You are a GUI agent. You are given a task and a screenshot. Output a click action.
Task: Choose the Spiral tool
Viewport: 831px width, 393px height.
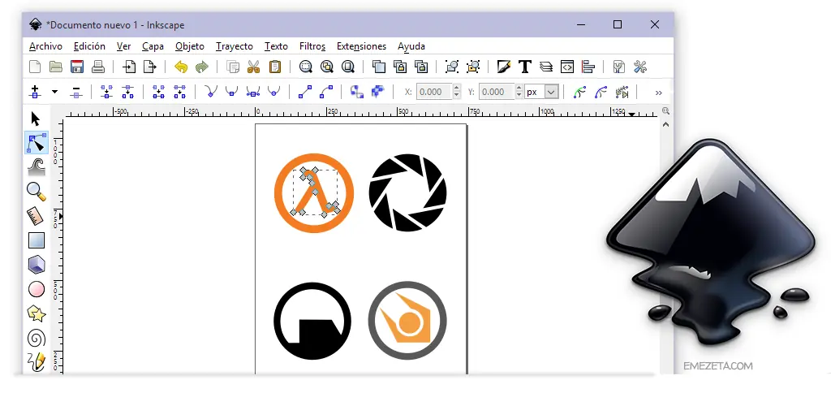click(x=36, y=338)
